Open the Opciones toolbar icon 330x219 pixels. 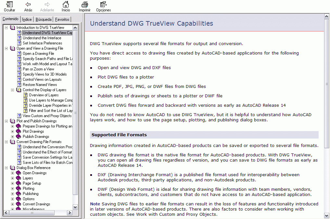pyautogui.click(x=103, y=4)
